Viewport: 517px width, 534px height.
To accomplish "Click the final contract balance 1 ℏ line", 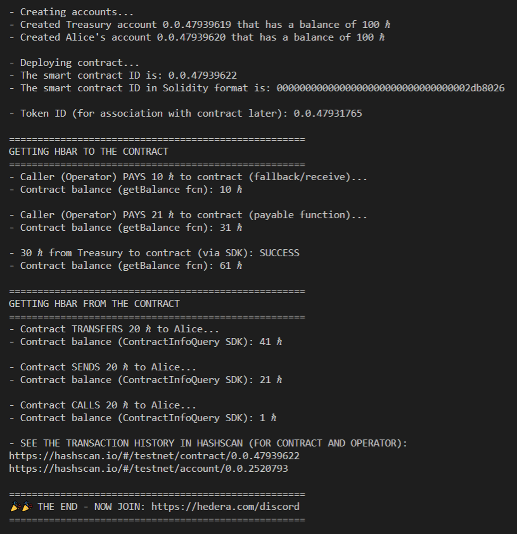I will [x=143, y=418].
